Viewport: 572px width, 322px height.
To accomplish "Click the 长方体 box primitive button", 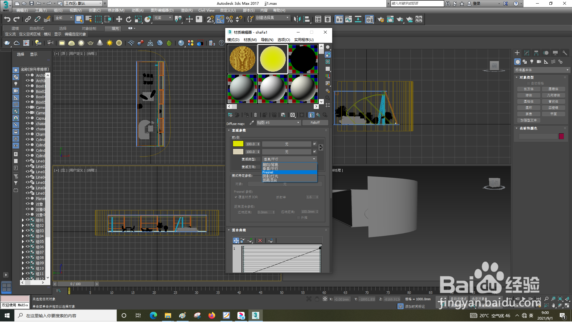I will pos(529,89).
